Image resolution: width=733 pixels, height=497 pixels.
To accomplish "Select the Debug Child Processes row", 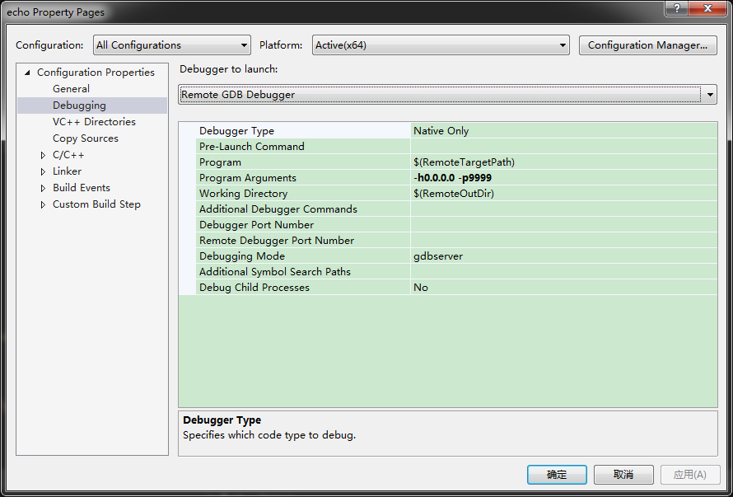I will coord(254,288).
